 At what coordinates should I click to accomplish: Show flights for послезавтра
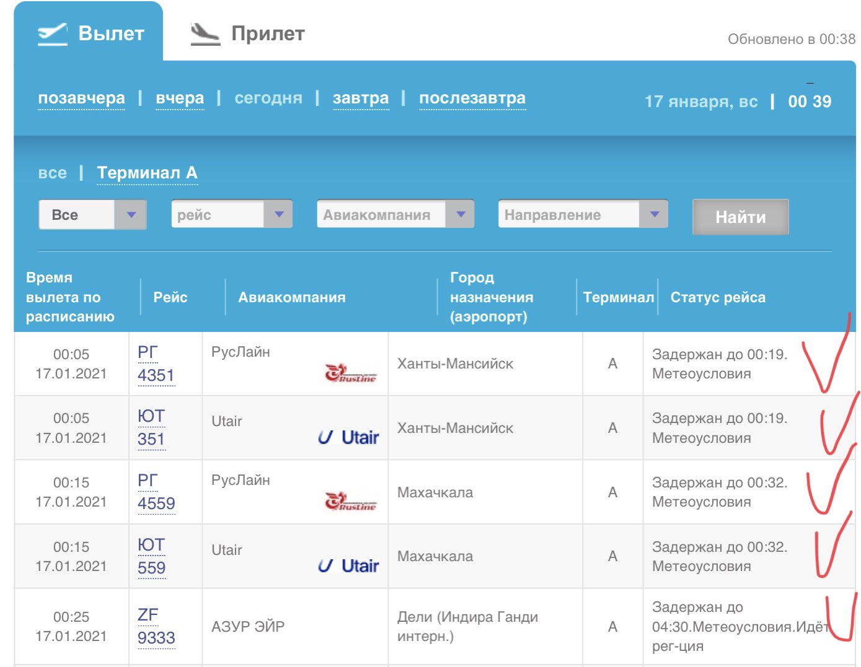472,98
